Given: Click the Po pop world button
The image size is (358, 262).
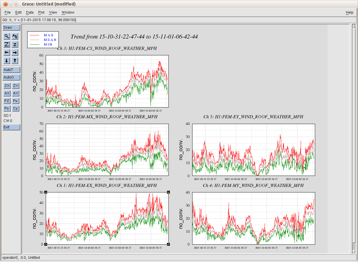Looking at the screenshot, I should [x=7, y=108].
